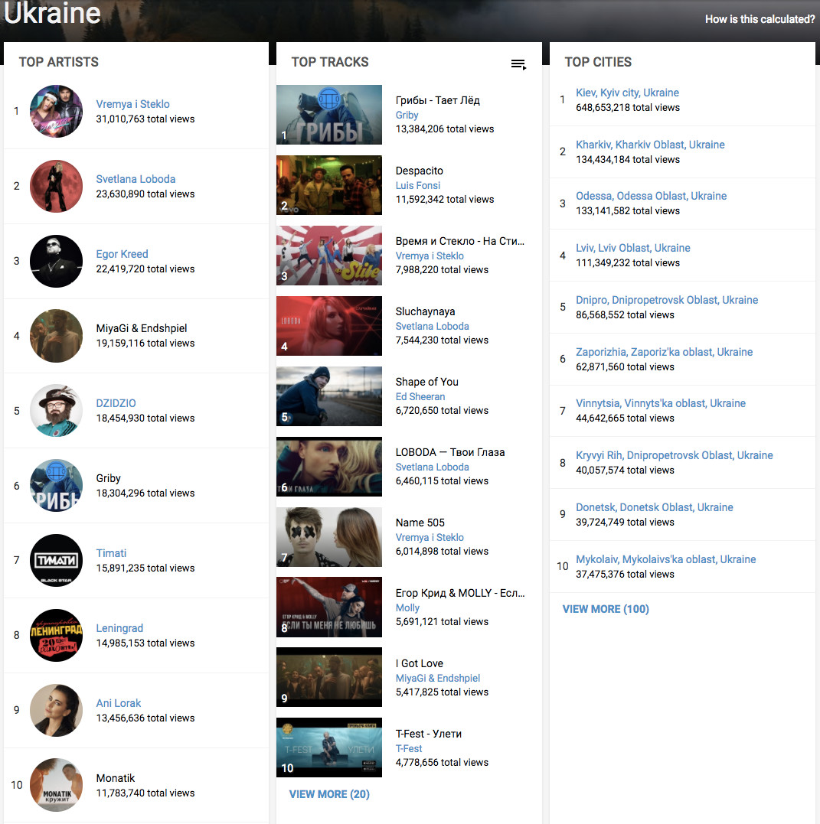
Task: Click Ed Sheeran artist link
Action: (x=420, y=397)
